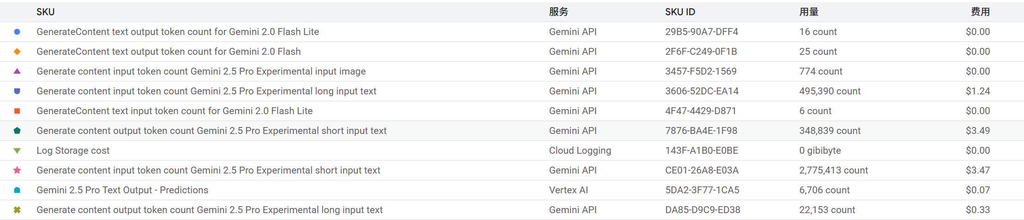
Task: Click the green inverted triangle marker
Action: (17, 151)
